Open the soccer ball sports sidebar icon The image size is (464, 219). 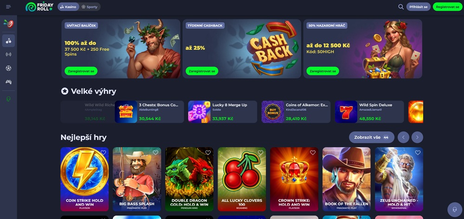(8, 68)
